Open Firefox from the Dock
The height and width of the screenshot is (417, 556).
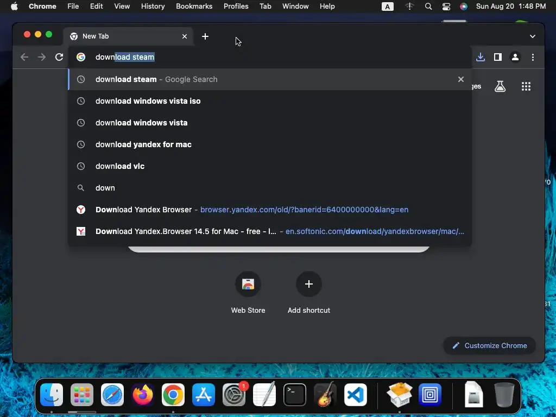(x=143, y=395)
